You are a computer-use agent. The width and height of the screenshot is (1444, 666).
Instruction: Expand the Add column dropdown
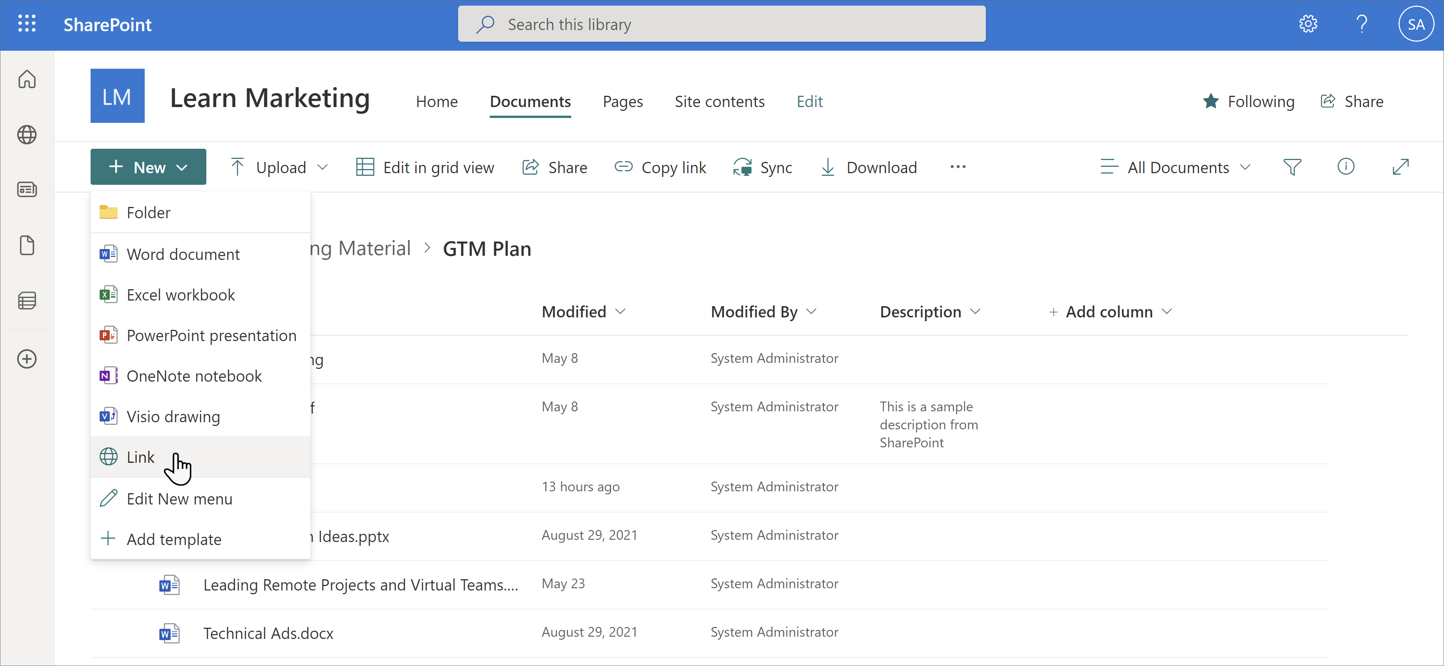tap(1110, 311)
